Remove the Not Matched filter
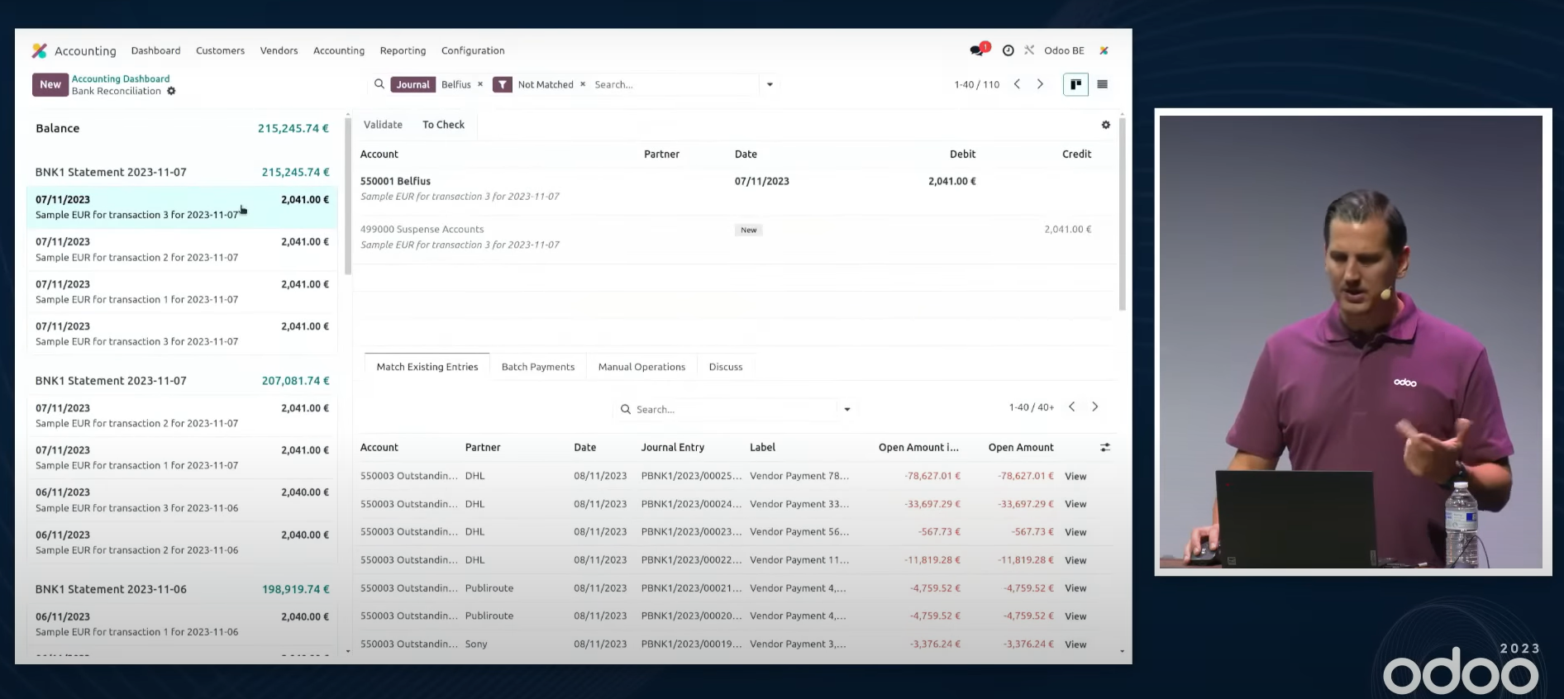The width and height of the screenshot is (1564, 699). coord(583,84)
